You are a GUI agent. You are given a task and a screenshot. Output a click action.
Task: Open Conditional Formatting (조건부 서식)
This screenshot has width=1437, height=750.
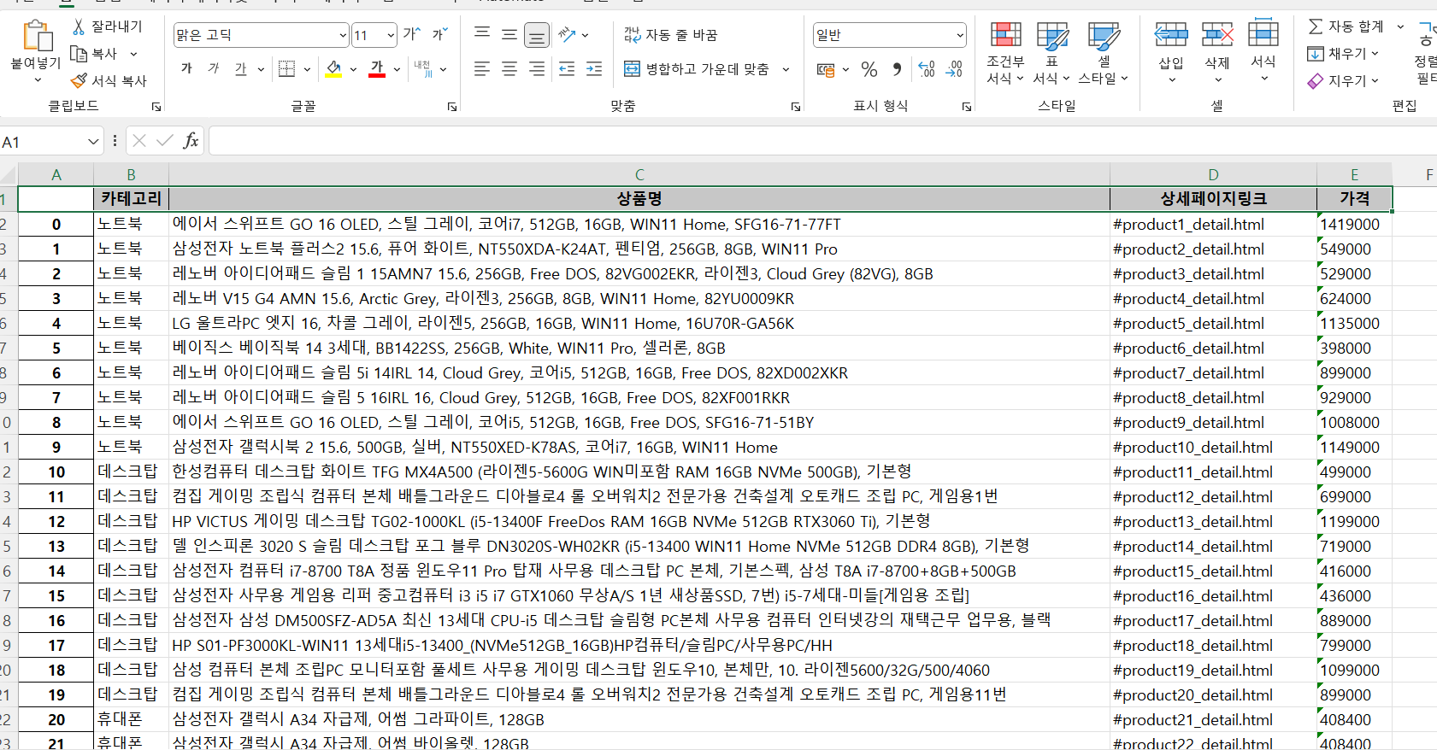pos(1005,52)
